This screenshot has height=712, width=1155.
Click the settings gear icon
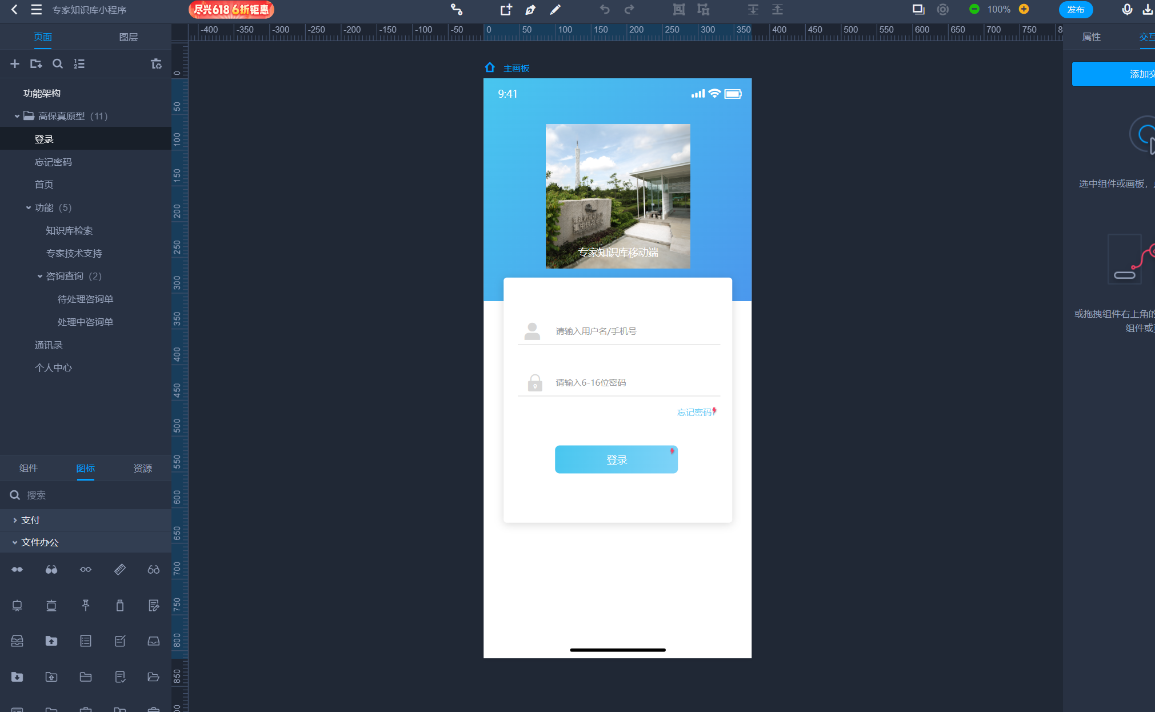pos(942,10)
